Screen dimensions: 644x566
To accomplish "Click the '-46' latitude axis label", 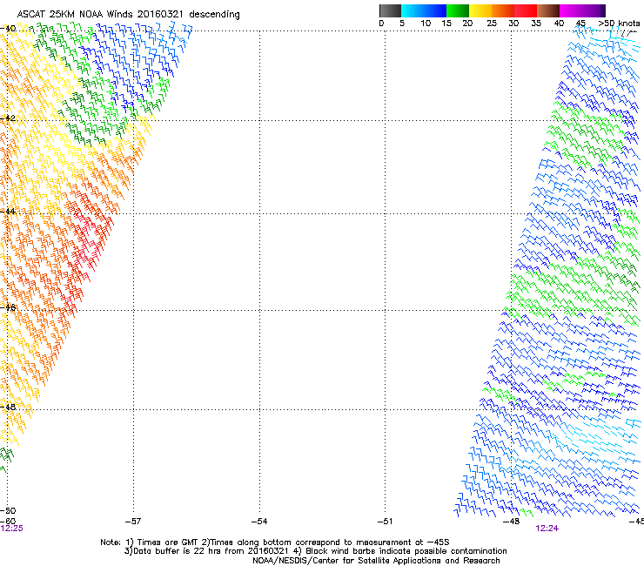I will coord(8,307).
